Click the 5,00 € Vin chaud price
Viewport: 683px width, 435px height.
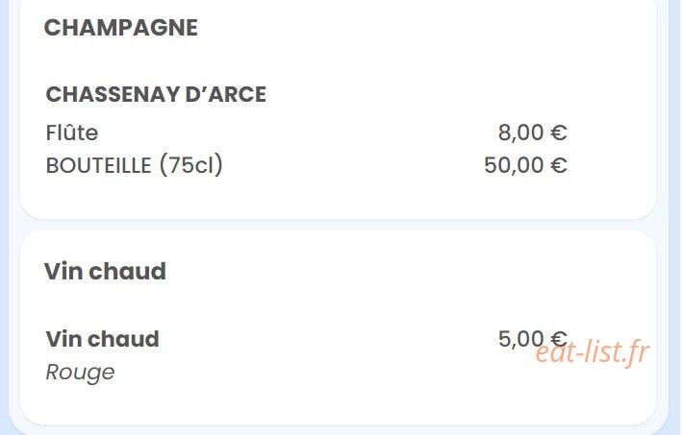[532, 339]
